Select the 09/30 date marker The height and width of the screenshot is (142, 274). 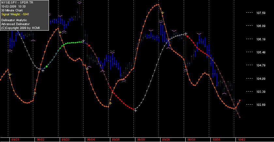click(x=191, y=140)
